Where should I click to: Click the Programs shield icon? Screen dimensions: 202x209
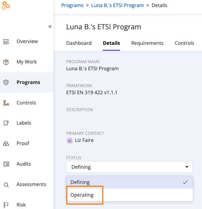(6, 83)
